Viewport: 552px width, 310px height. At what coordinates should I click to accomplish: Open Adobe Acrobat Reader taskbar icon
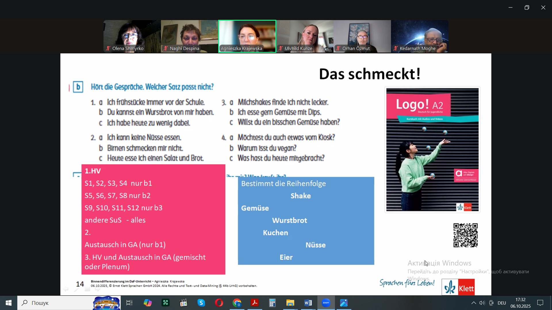coord(255,303)
